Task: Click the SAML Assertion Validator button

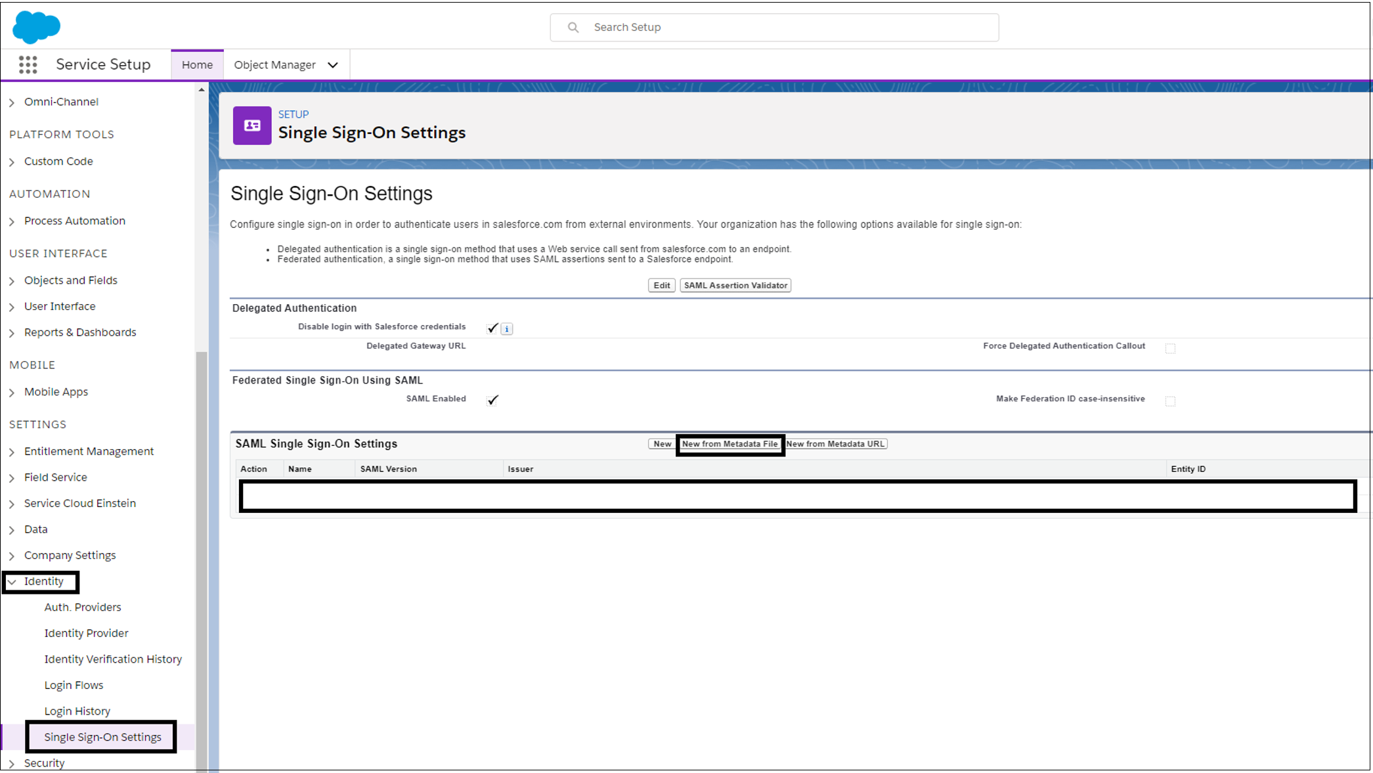Action: coord(735,284)
